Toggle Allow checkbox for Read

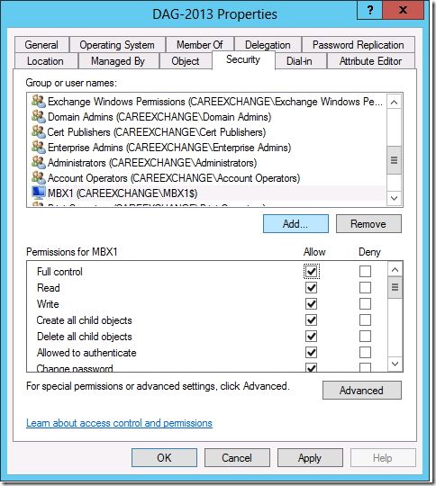point(312,288)
